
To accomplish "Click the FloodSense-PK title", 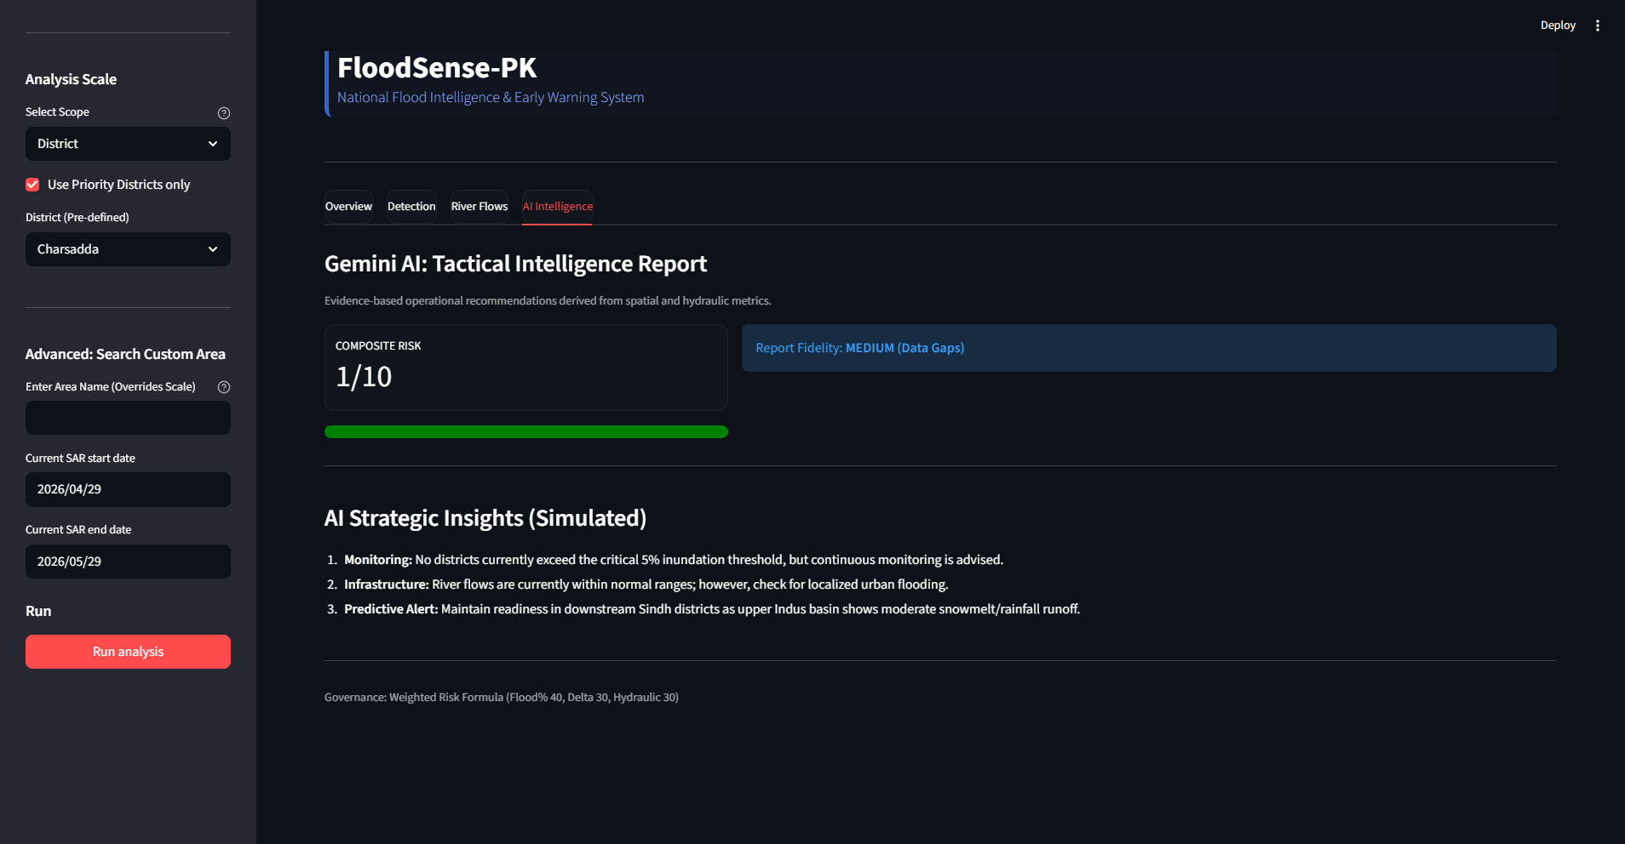I will (437, 68).
